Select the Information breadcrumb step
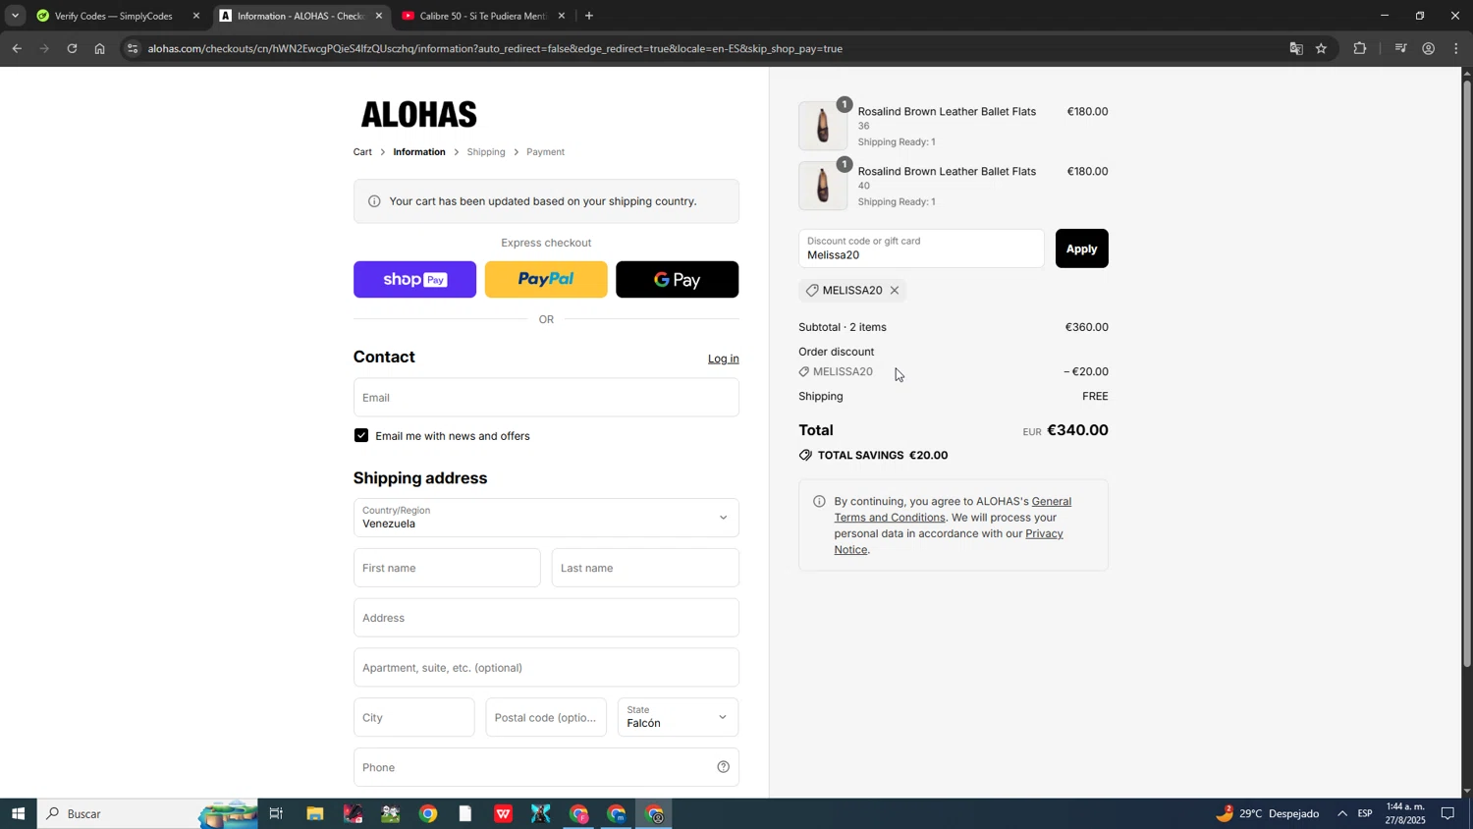1473x829 pixels. 419,152
